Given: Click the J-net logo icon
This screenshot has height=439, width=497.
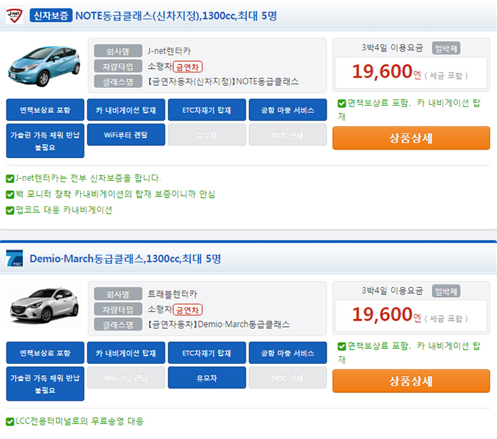Looking at the screenshot, I should (14, 15).
